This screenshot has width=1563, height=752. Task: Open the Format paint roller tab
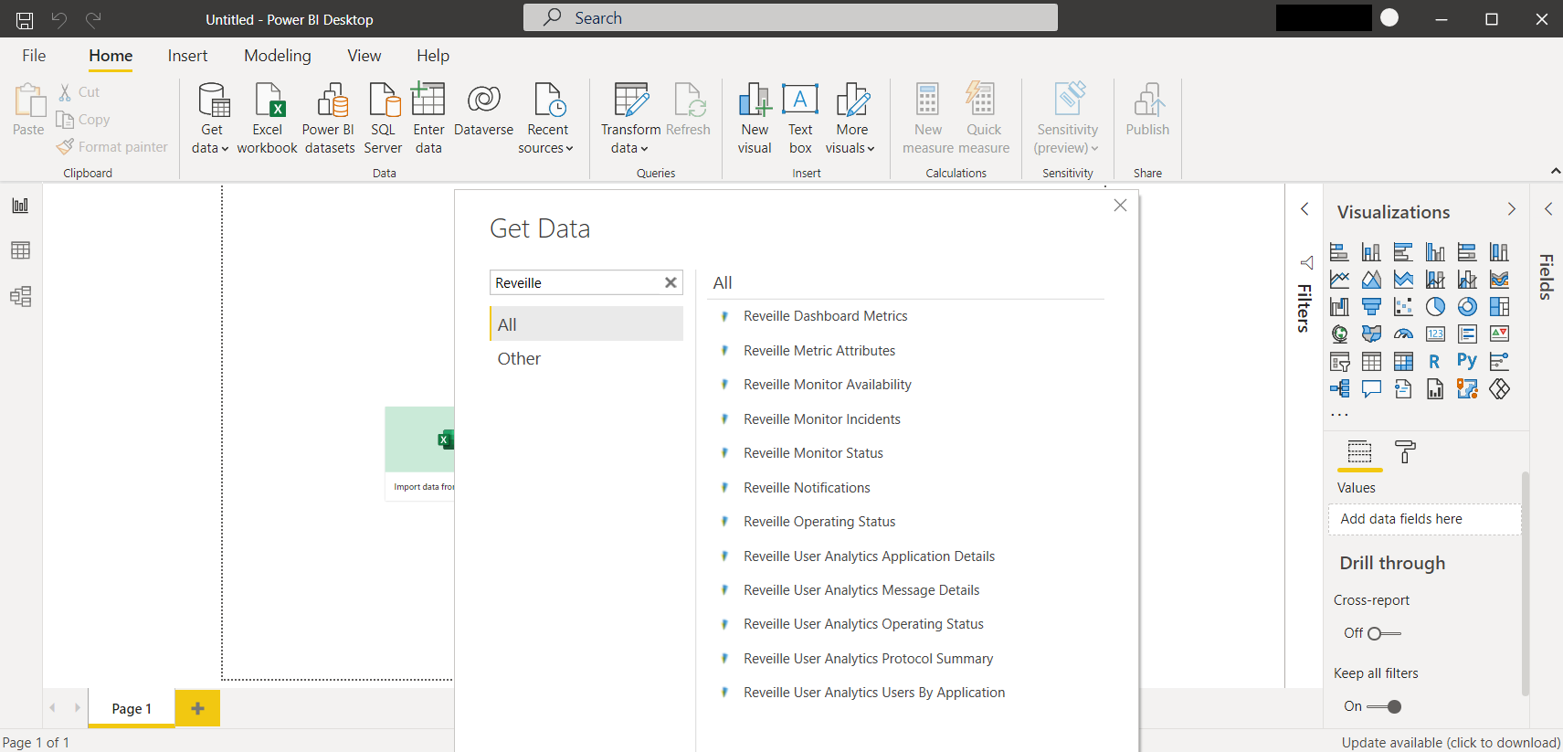tap(1405, 451)
